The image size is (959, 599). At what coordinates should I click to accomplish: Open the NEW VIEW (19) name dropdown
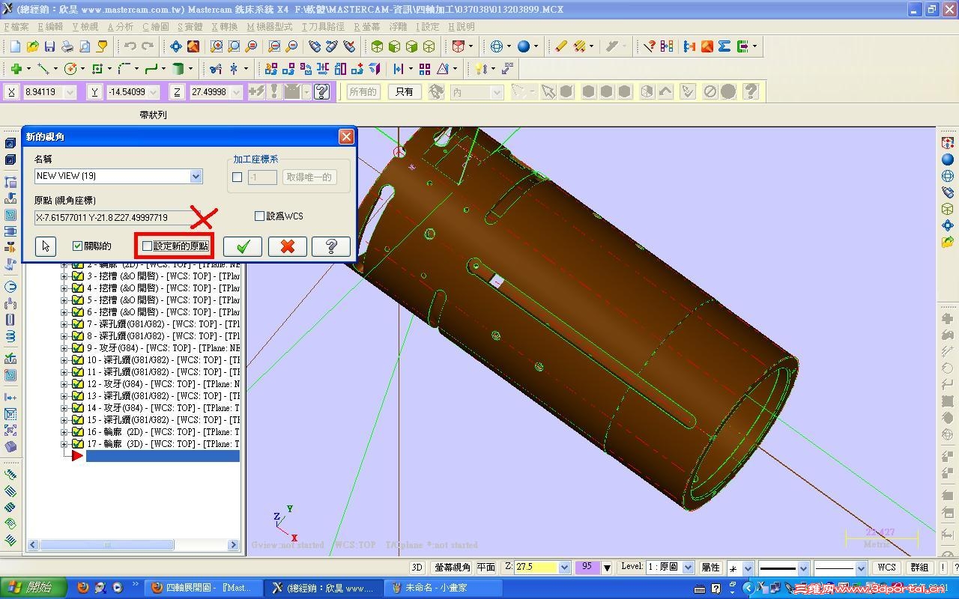pos(196,176)
